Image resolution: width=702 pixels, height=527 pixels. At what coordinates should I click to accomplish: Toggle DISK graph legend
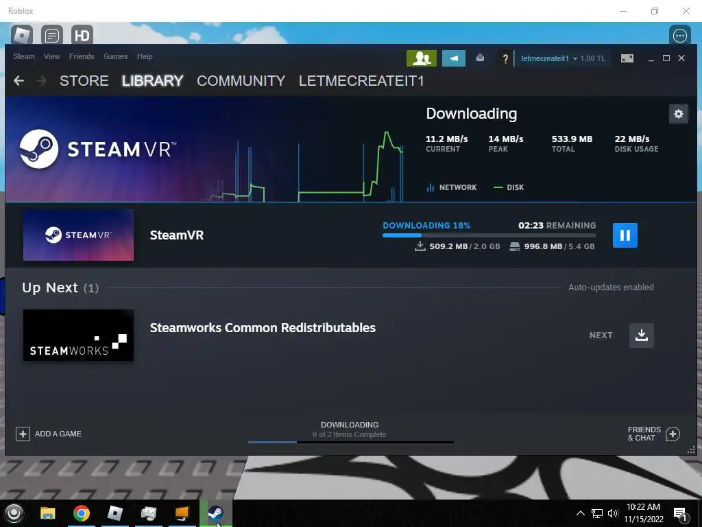(509, 187)
